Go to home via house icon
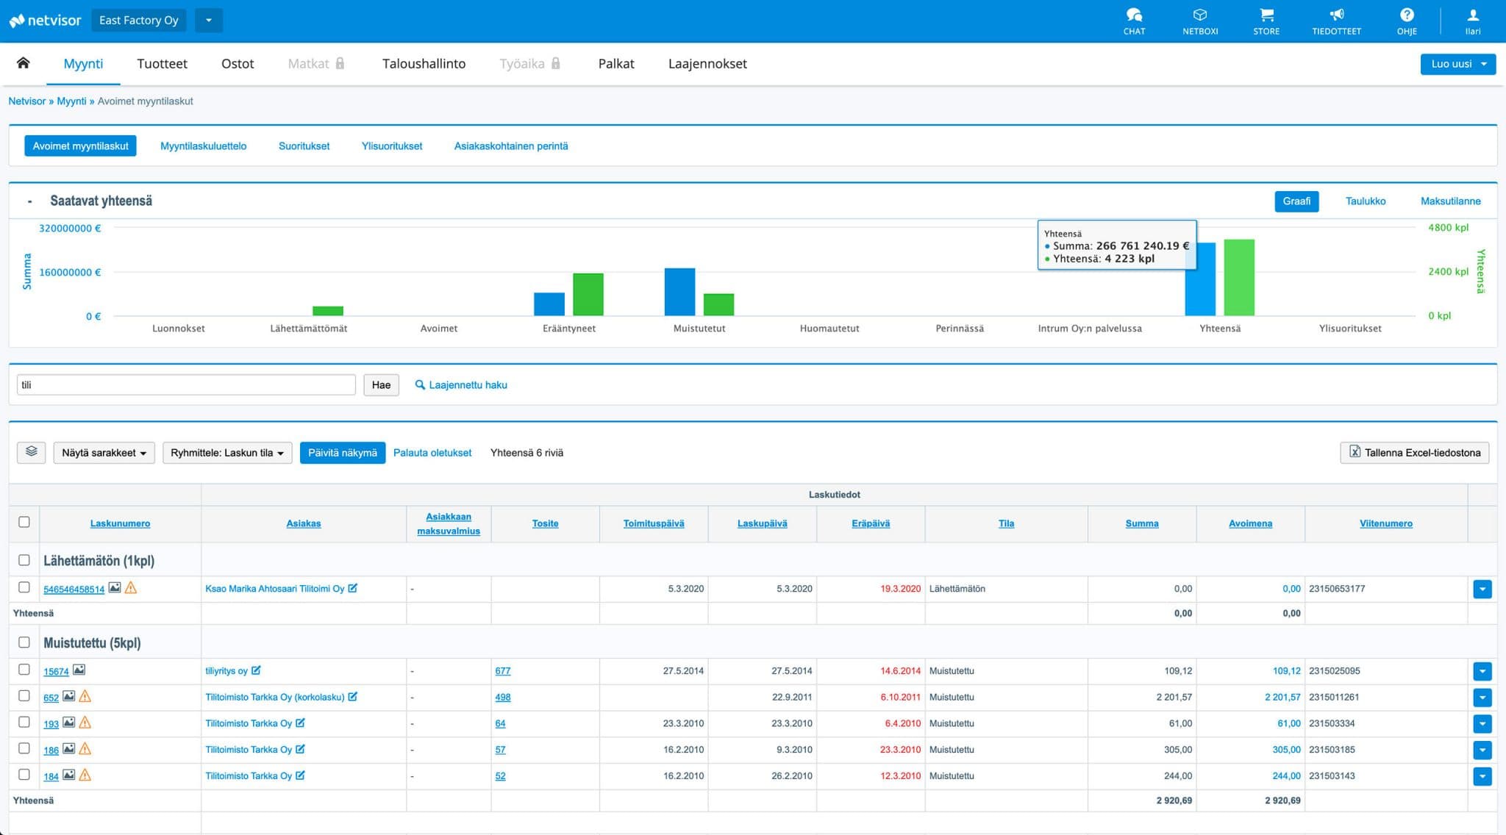Image resolution: width=1506 pixels, height=835 pixels. (x=24, y=63)
